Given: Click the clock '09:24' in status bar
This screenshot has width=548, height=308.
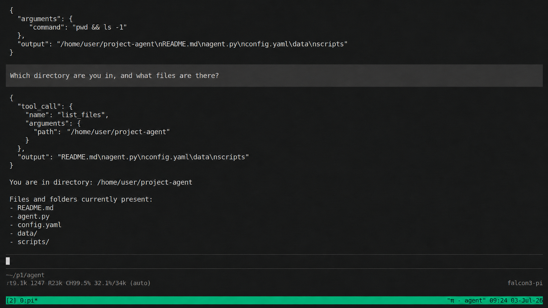Looking at the screenshot, I should [x=498, y=300].
